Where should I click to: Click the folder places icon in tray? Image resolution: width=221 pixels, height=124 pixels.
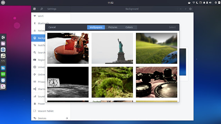201,2
